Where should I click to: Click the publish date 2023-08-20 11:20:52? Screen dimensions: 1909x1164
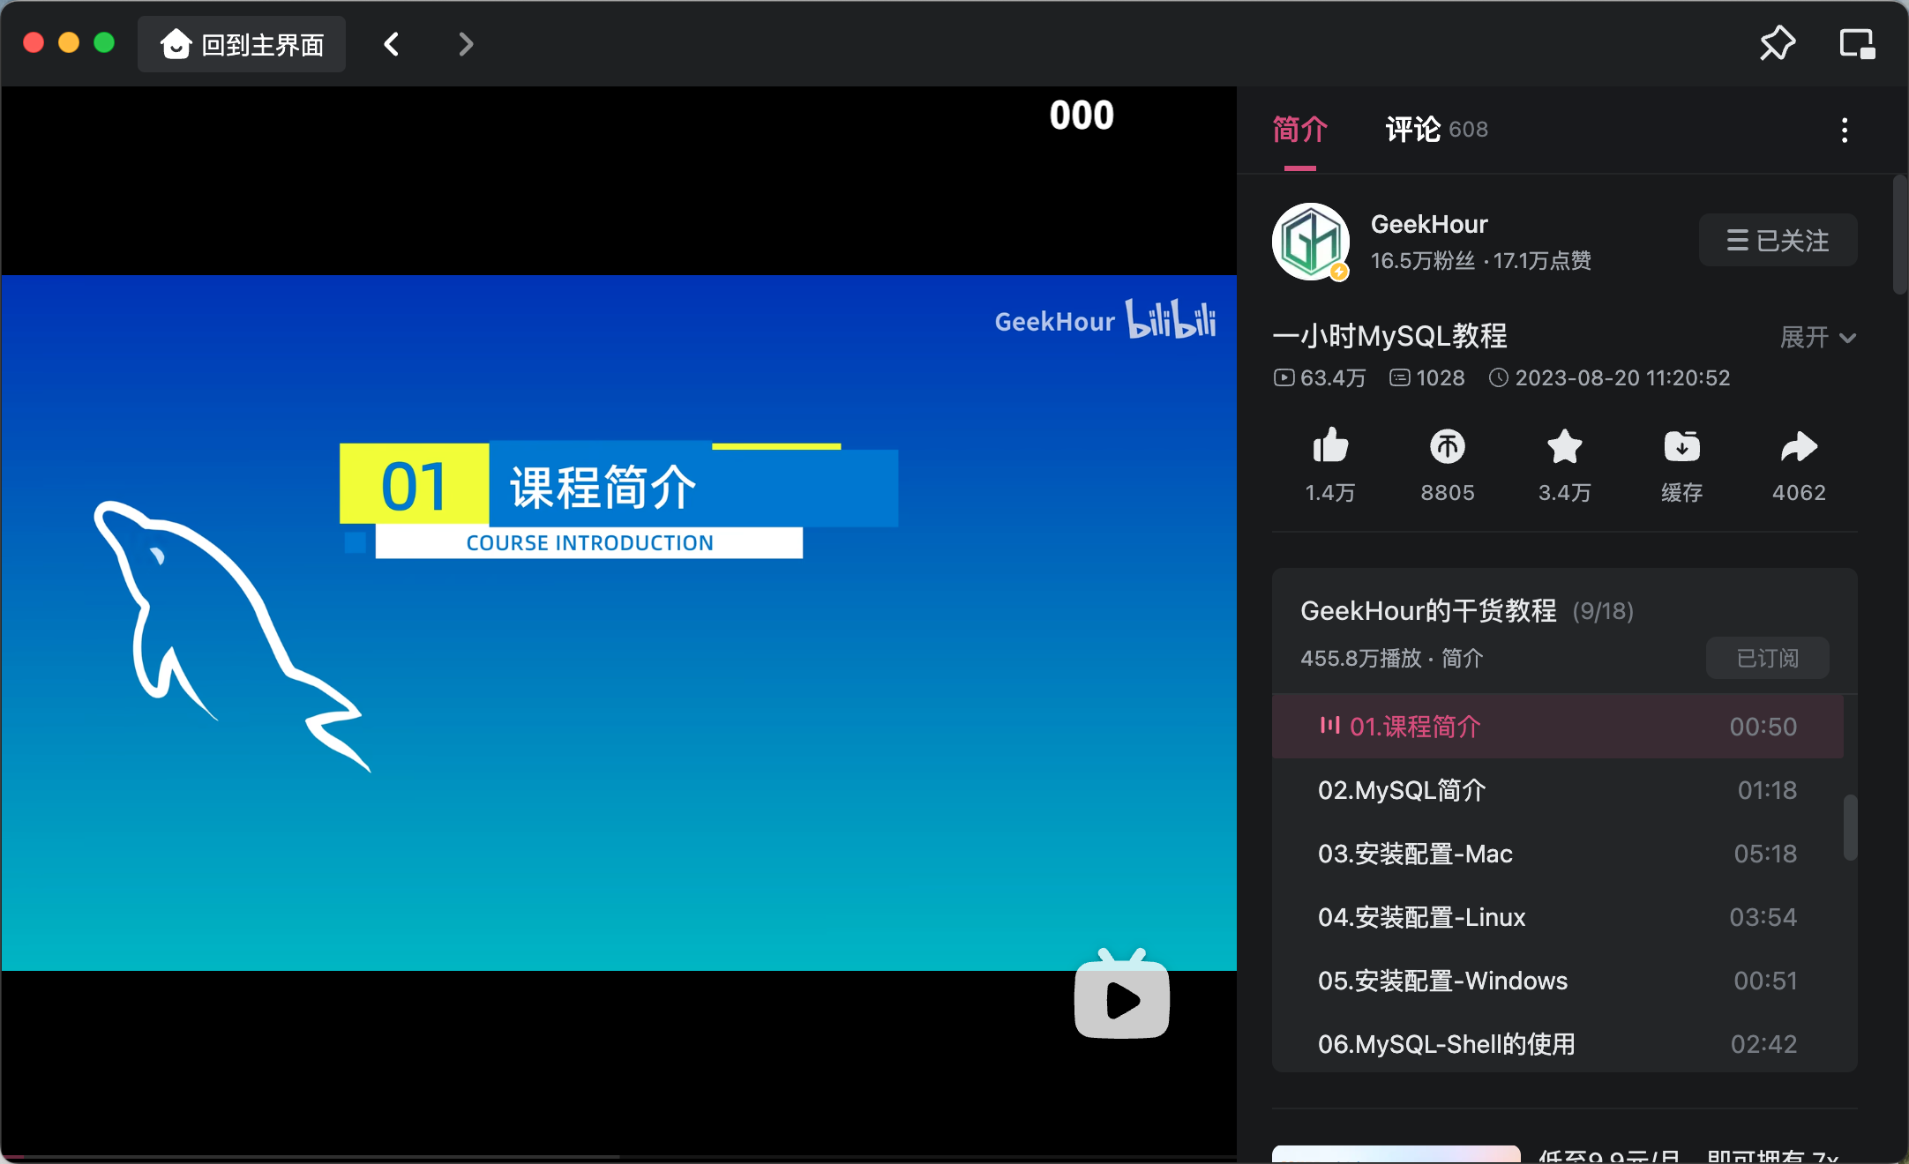click(x=1609, y=377)
